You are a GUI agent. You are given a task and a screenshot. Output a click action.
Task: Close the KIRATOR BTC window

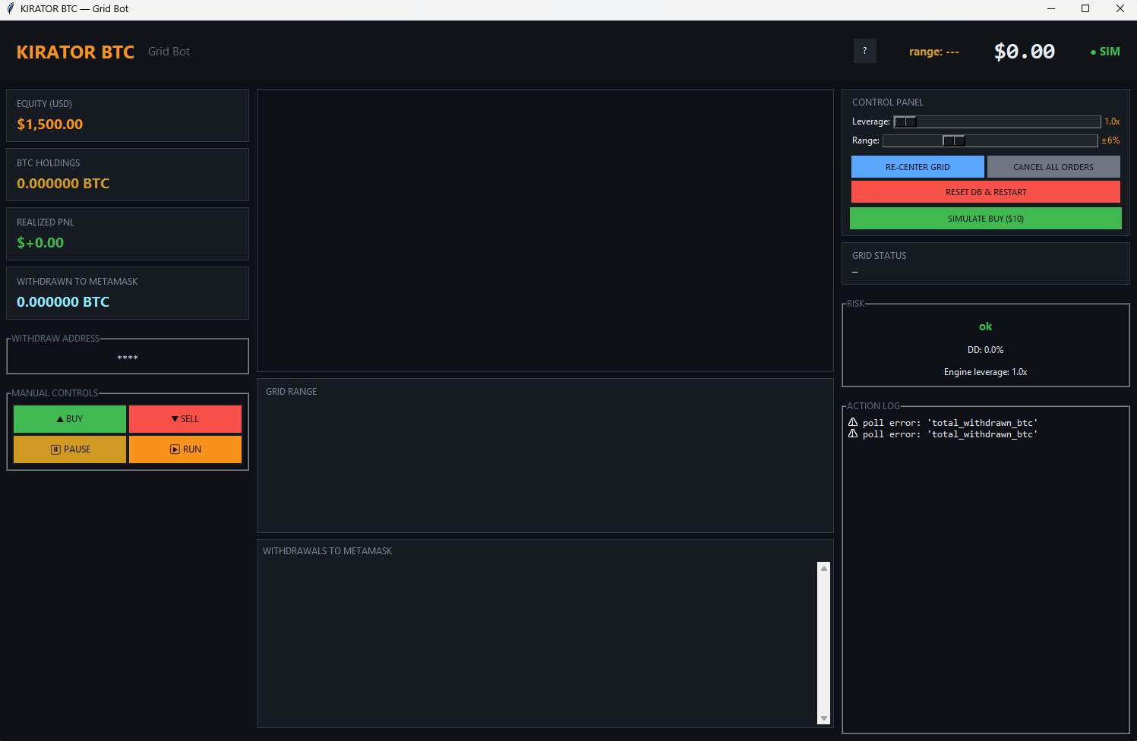pyautogui.click(x=1120, y=9)
